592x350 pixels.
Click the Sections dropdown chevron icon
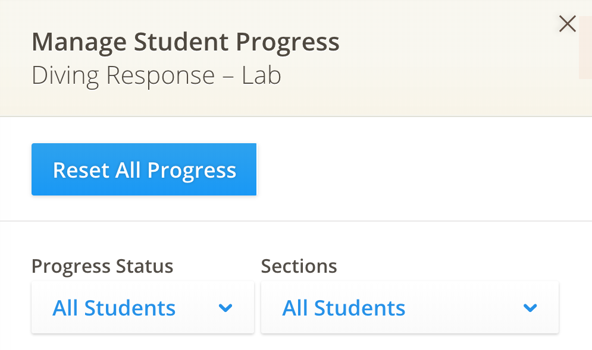click(529, 308)
